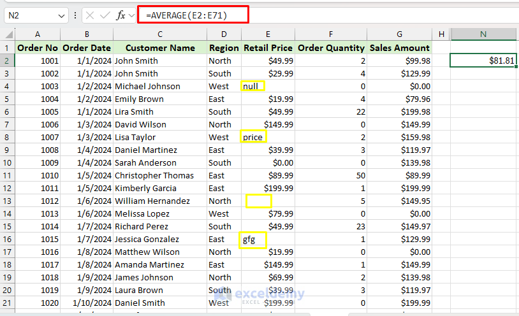Click the cell containing 'gfg'
Image resolution: width=519 pixels, height=316 pixels.
268,239
